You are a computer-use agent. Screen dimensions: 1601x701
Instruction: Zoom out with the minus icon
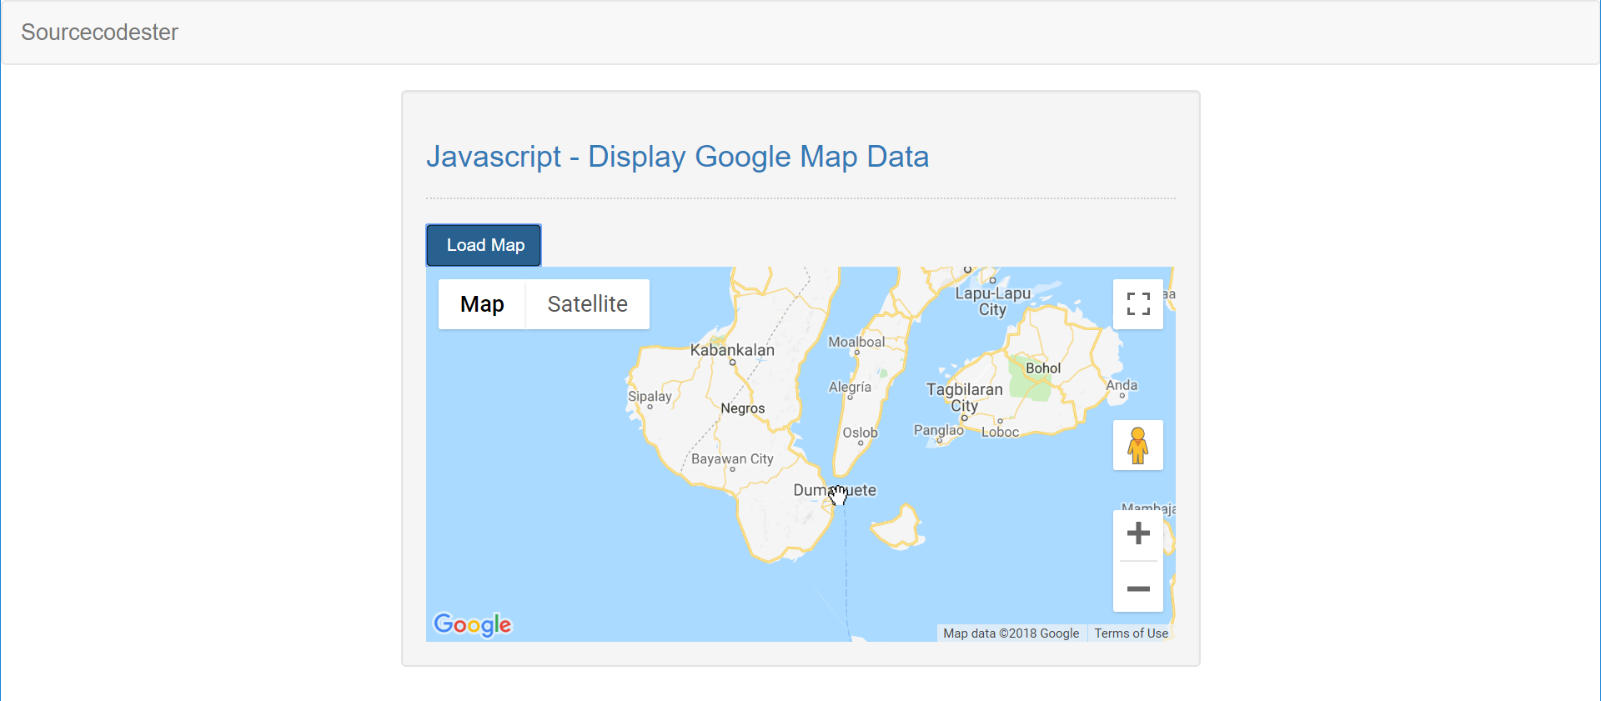1138,588
